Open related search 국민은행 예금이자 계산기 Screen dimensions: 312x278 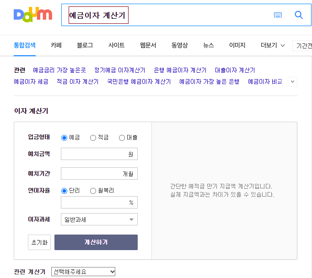139,82
